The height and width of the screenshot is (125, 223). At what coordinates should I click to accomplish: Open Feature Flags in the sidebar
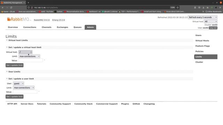coord(202,46)
